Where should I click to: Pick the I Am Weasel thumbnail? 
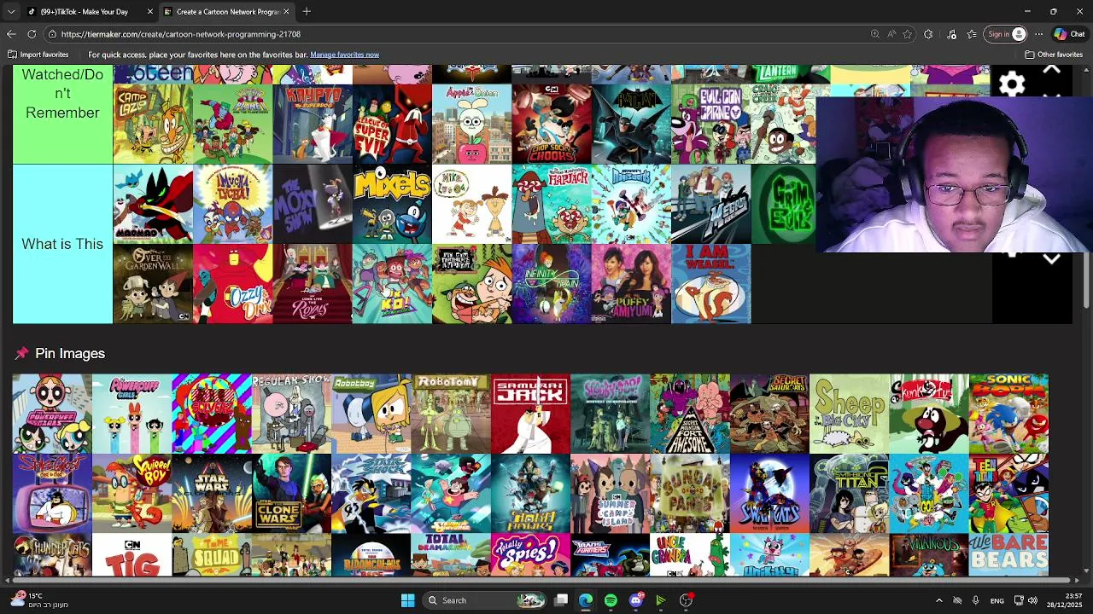point(710,284)
